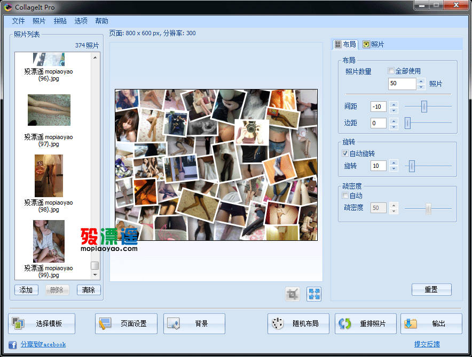Screen dimensions: 472x357
Task: Click the 间距 input field showing -10
Action: coord(379,107)
